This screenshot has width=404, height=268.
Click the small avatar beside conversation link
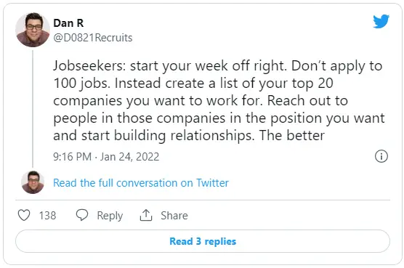(x=33, y=182)
